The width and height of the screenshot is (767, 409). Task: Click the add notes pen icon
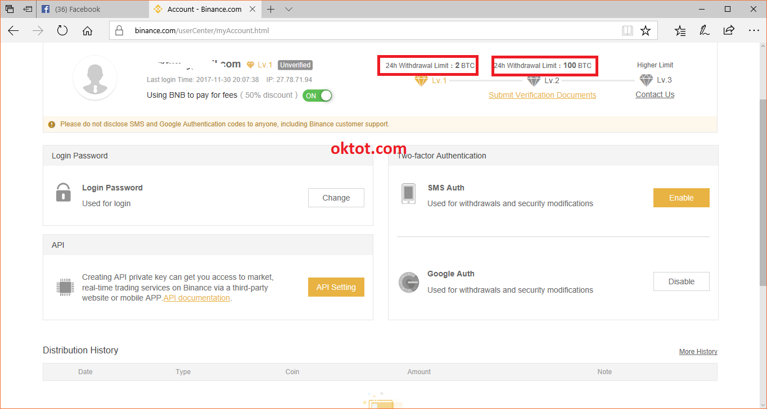pyautogui.click(x=704, y=31)
